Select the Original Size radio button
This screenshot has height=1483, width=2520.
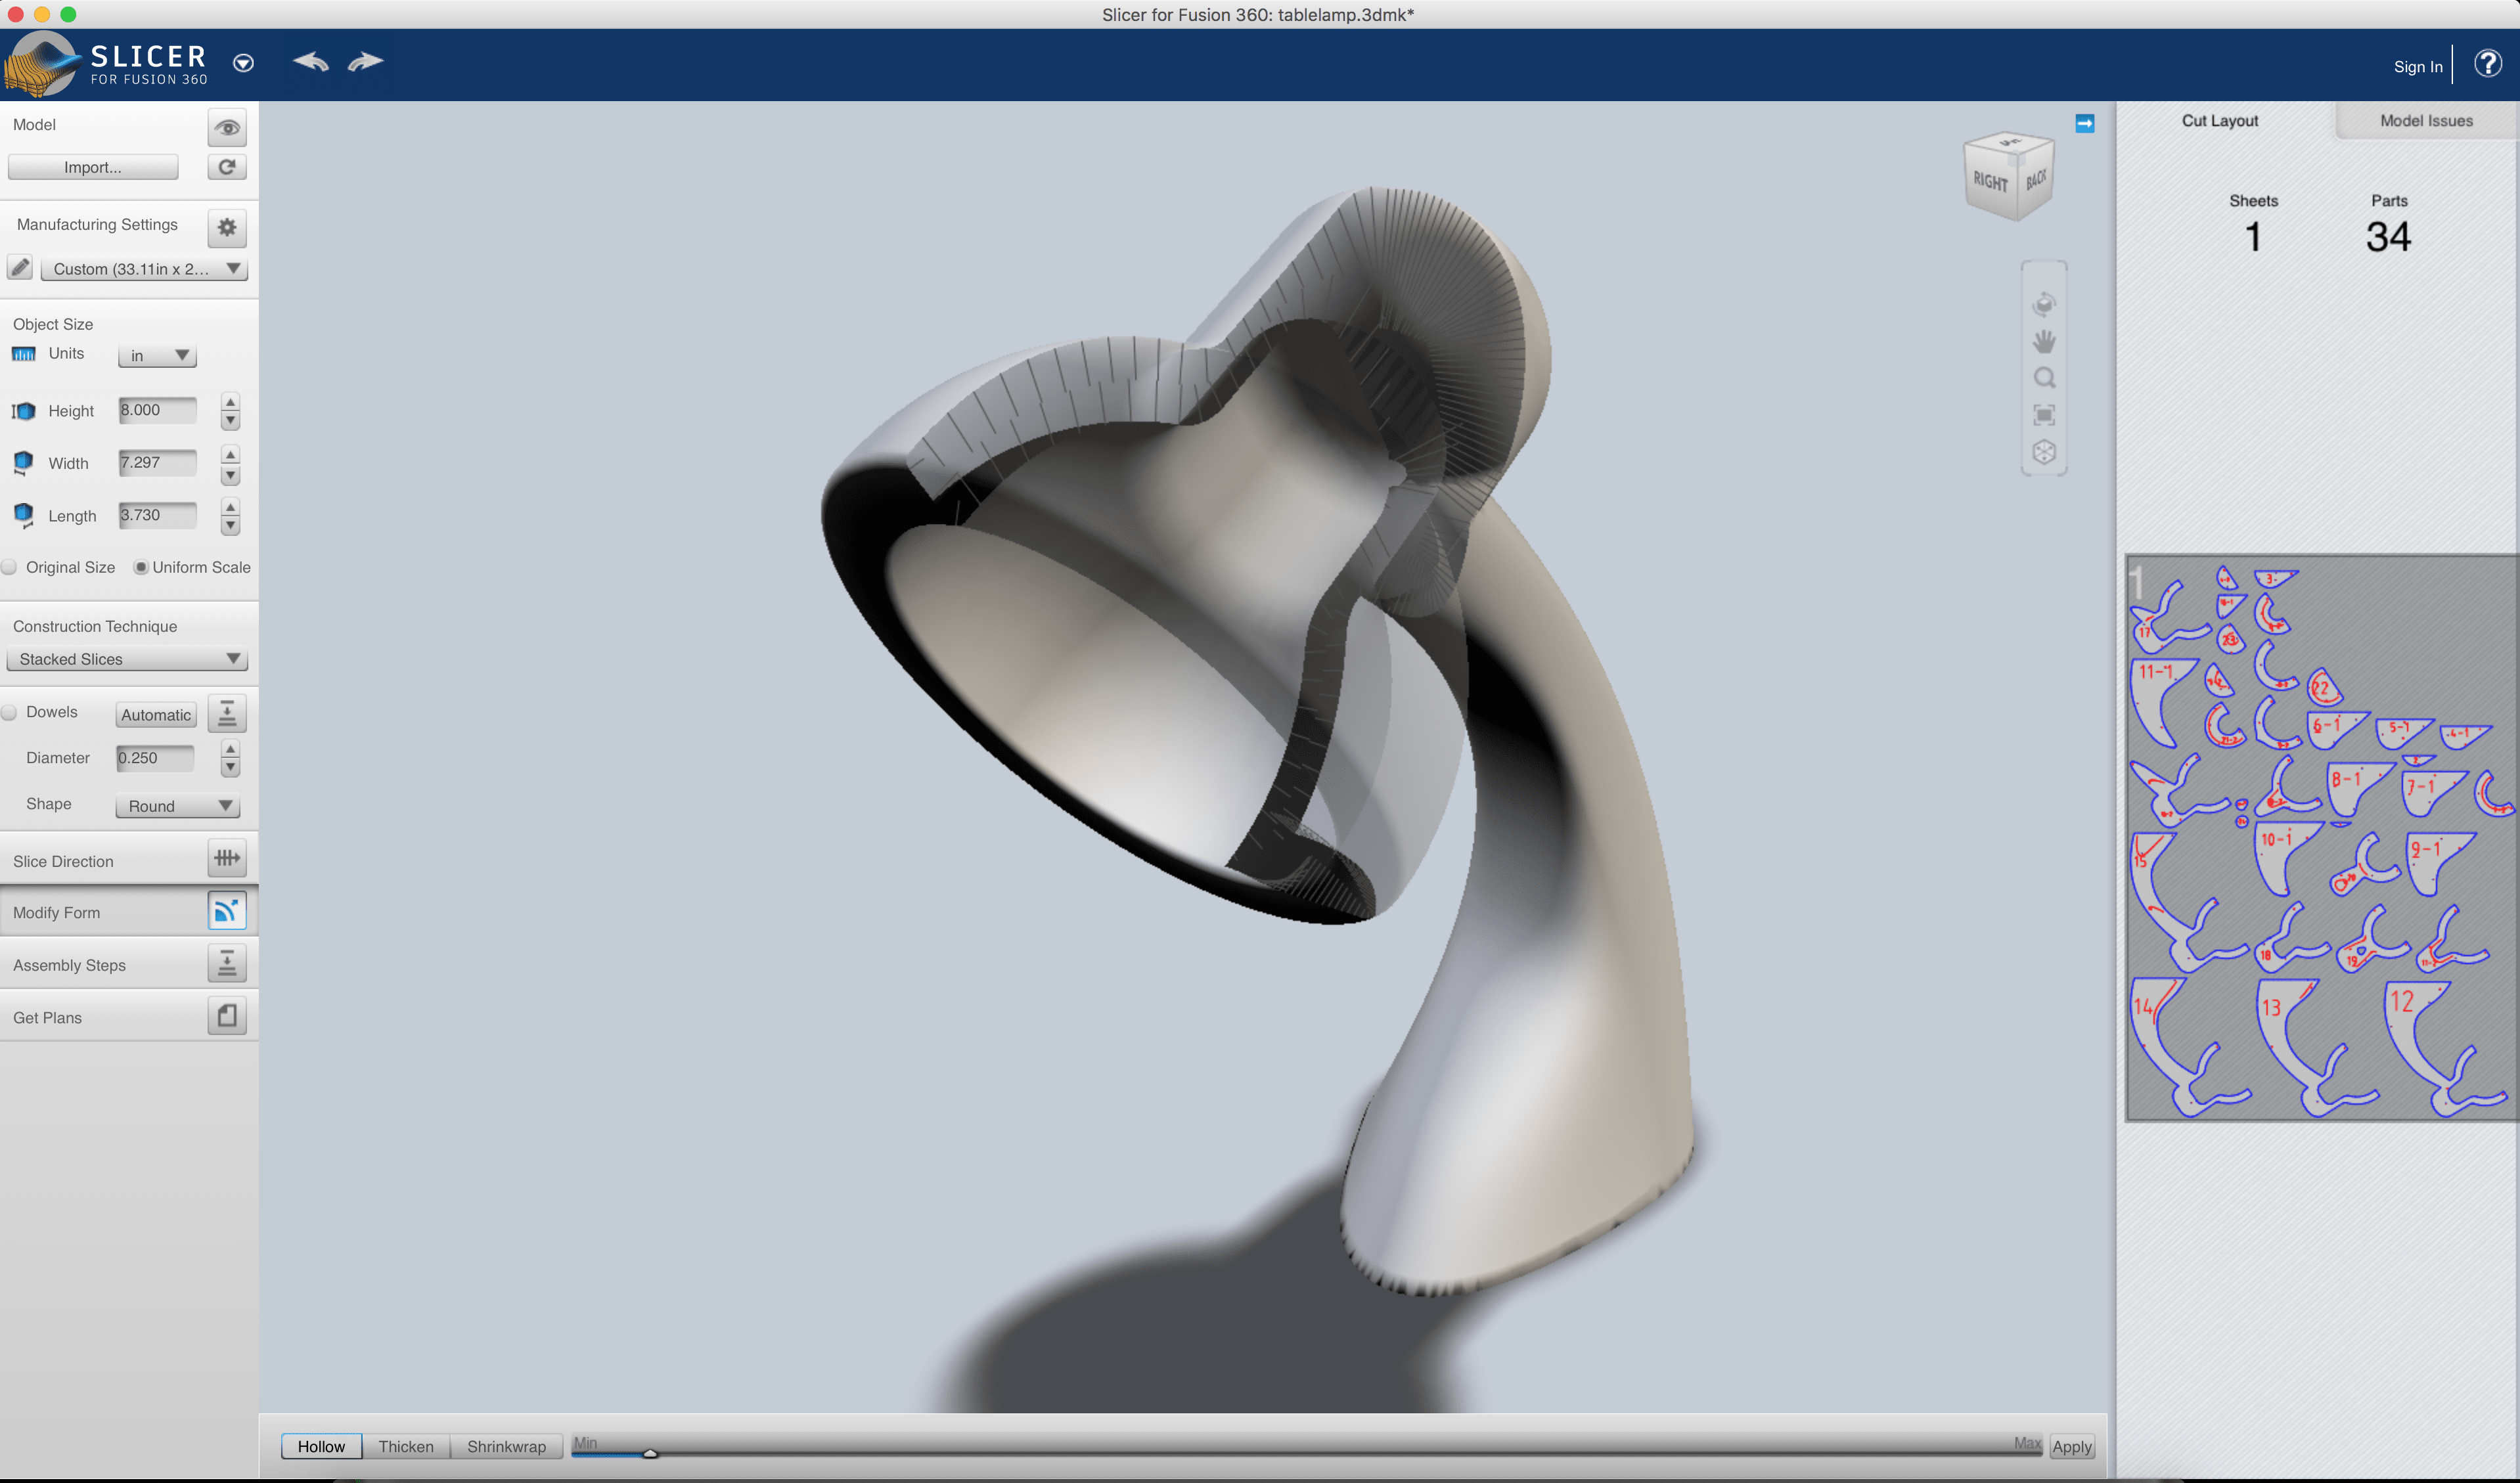(9, 567)
